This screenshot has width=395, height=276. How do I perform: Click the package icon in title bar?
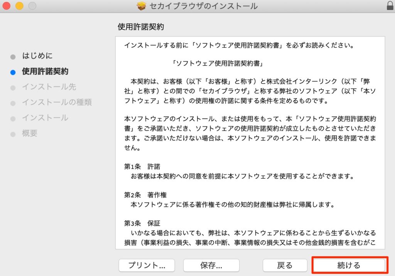142,6
